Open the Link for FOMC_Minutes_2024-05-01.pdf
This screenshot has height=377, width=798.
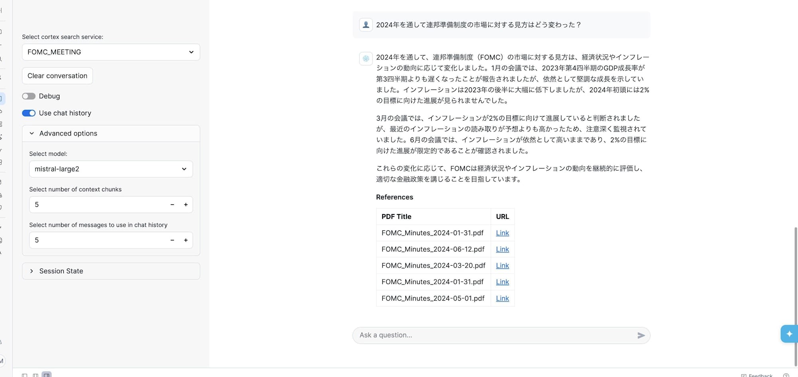pyautogui.click(x=502, y=298)
